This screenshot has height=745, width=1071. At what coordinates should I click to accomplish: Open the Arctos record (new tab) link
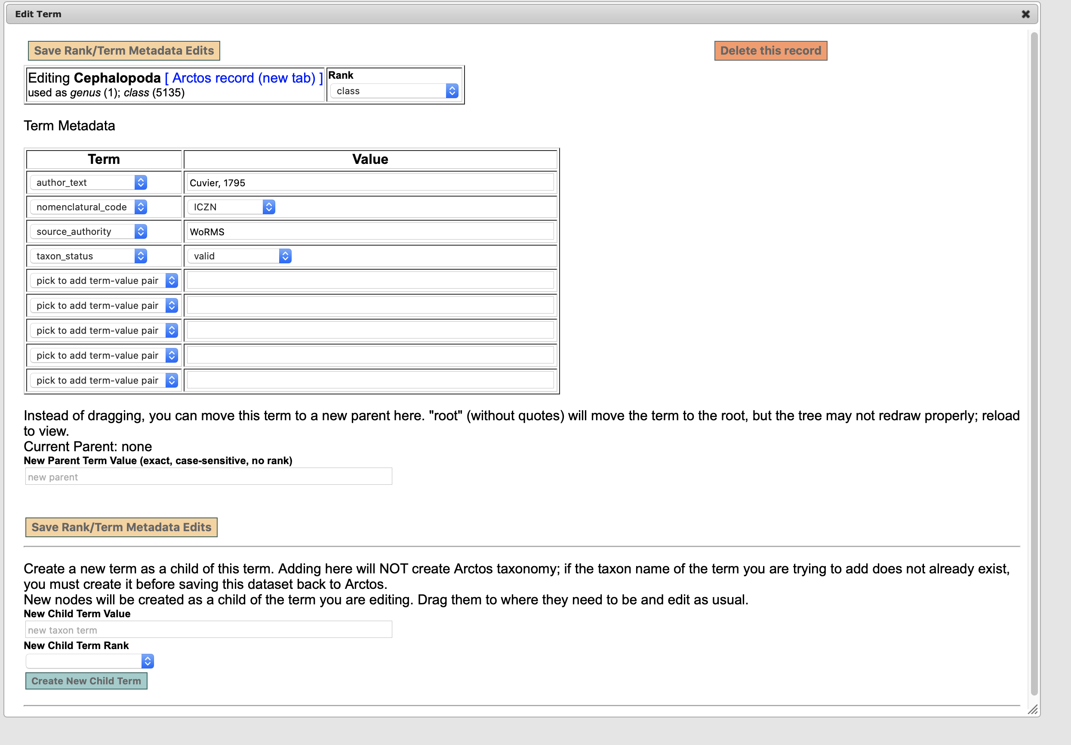click(x=243, y=78)
